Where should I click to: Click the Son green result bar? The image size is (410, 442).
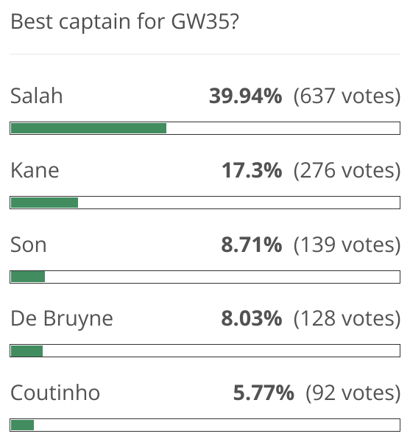(28, 277)
